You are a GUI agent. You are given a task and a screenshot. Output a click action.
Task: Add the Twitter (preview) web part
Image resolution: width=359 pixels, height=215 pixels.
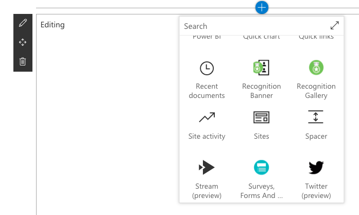[x=316, y=179]
